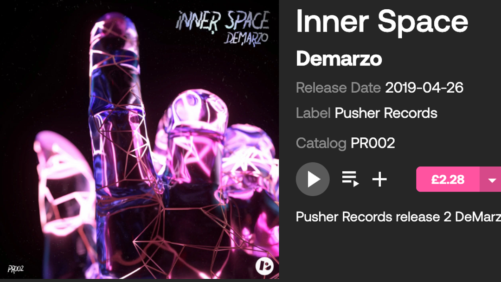This screenshot has width=501, height=282.
Task: Add release to playlist with plus icon
Action: pos(379,179)
